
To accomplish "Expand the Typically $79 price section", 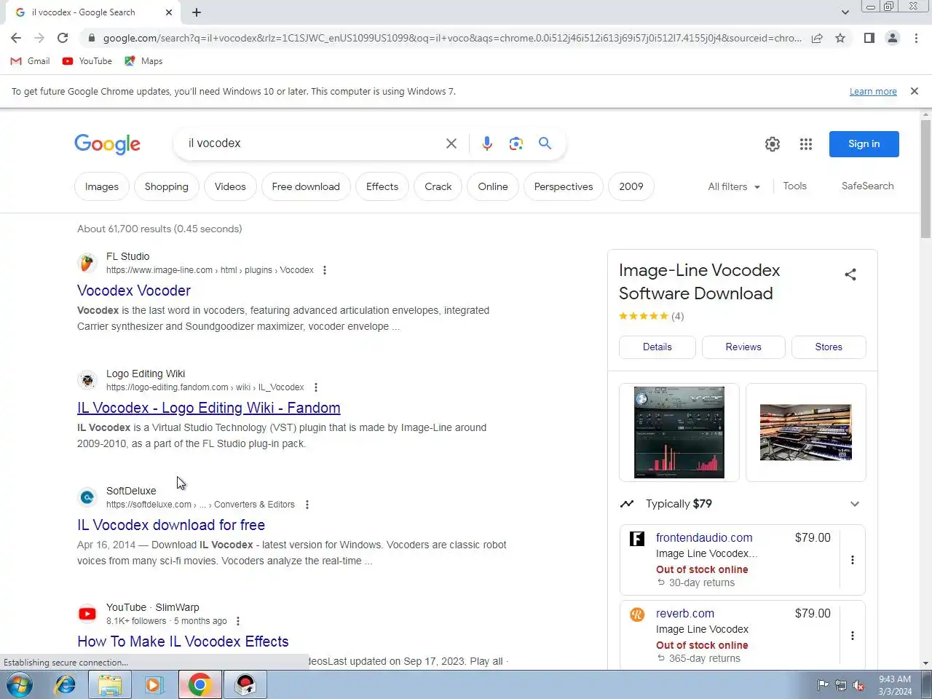I will coord(855,504).
